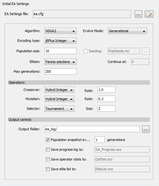Click the edit EA settings file icon

click(149, 14)
